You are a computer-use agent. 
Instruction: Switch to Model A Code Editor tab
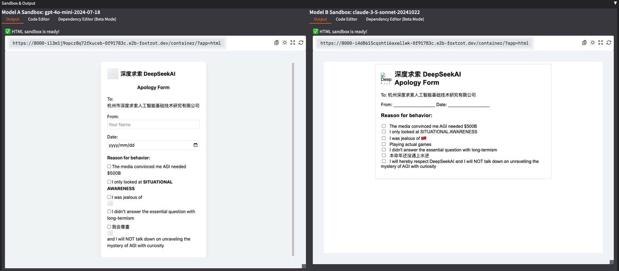coord(39,19)
